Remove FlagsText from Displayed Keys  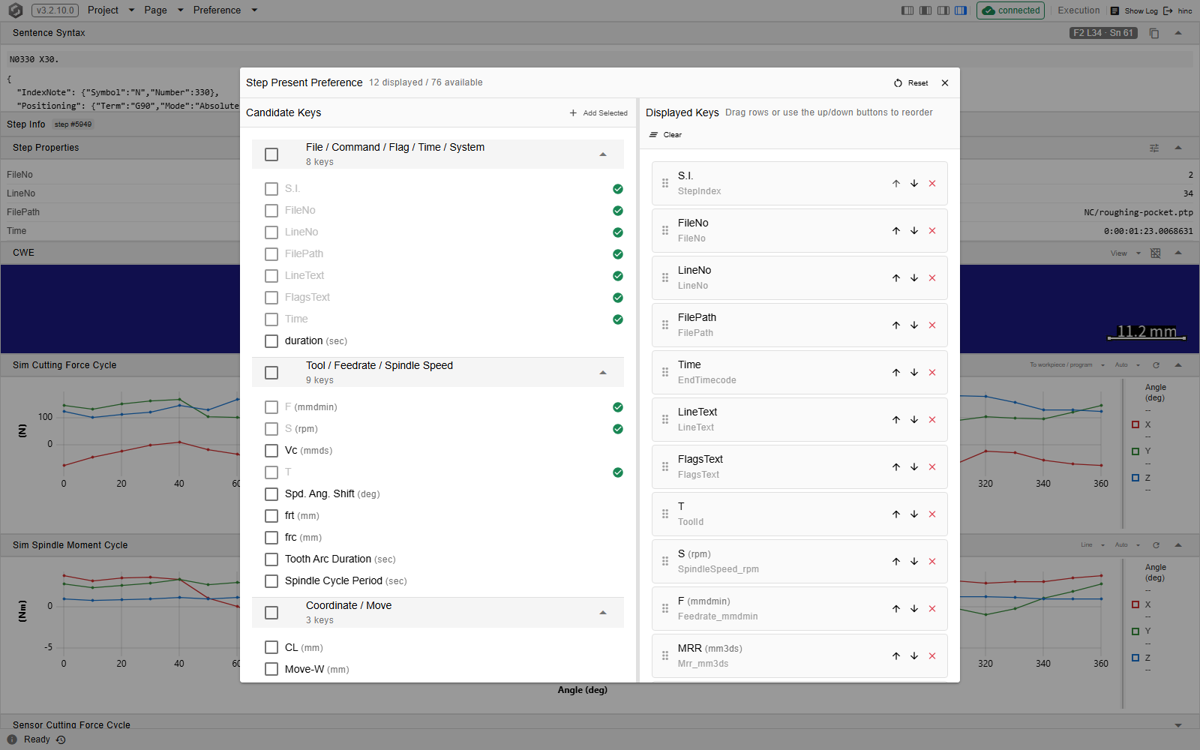(932, 467)
